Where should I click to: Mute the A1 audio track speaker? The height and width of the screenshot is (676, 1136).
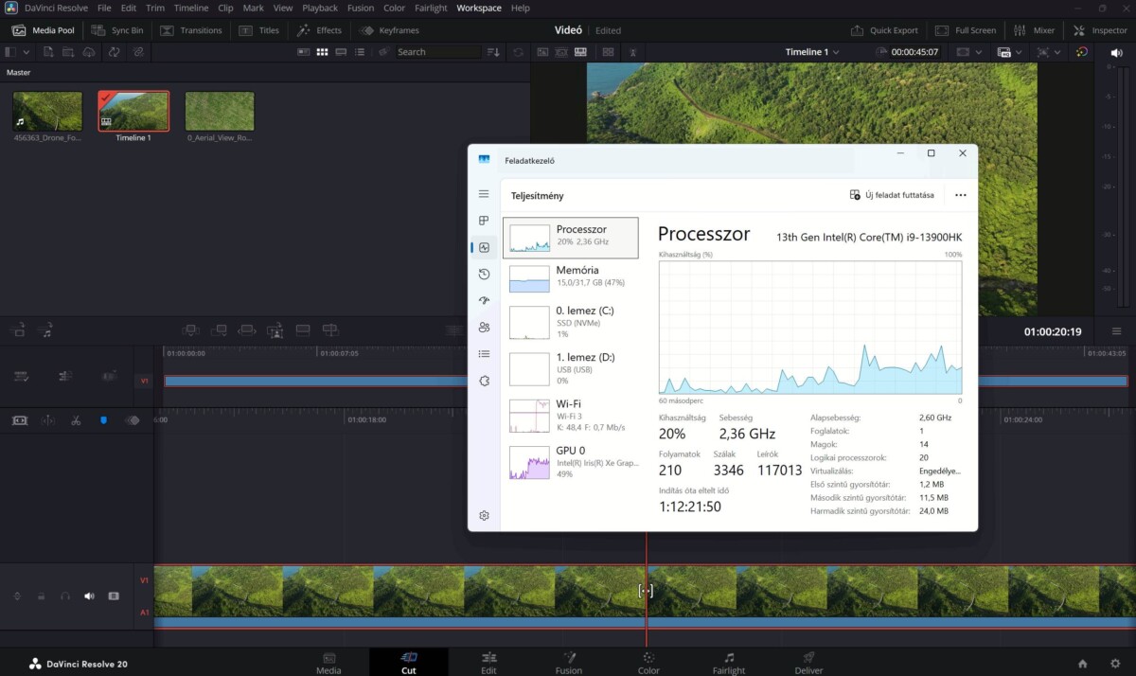click(89, 596)
